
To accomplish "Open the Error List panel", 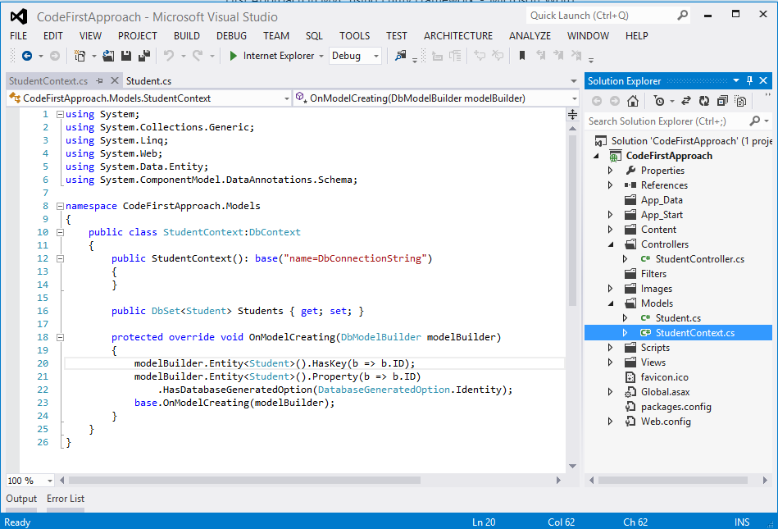I will pyautogui.click(x=66, y=499).
